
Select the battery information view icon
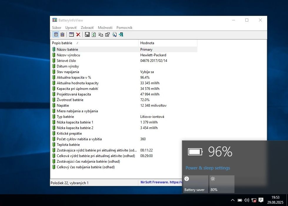[x=56, y=34]
